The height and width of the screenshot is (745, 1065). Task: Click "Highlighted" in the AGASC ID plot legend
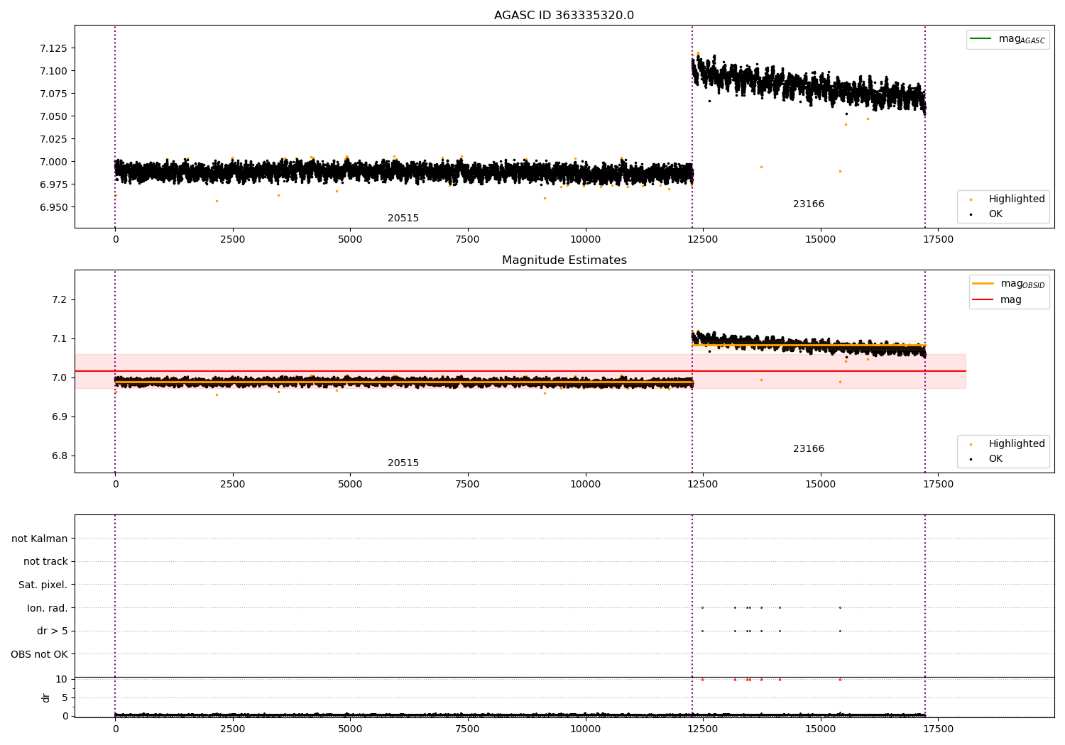(1016, 199)
